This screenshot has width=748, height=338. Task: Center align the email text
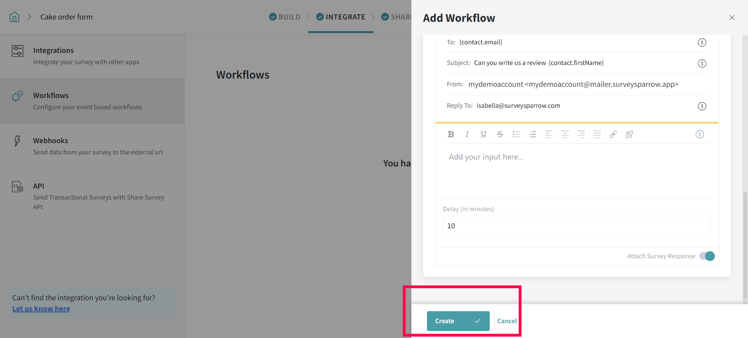565,134
